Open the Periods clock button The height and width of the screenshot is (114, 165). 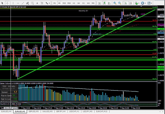(x=143, y=3)
